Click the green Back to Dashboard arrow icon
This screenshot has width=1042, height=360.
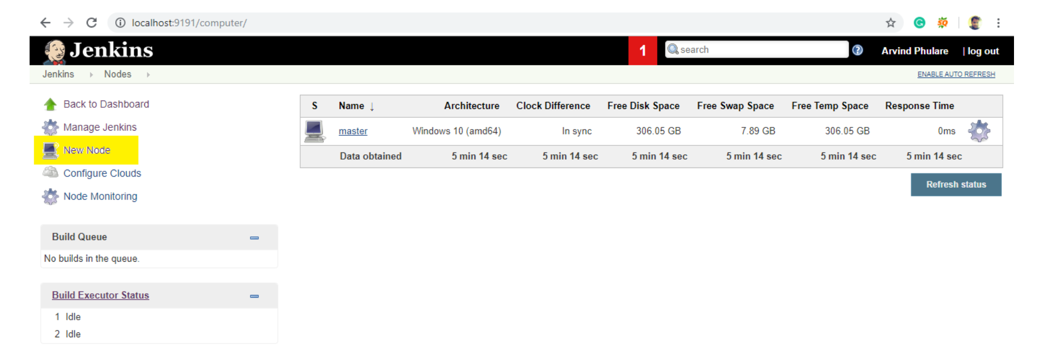50,104
